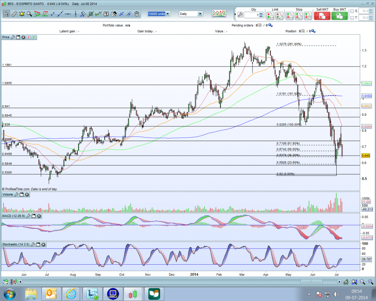Select the cursor pointer tool
Screen dimensions: 376x301
pyautogui.click(x=7, y=14)
